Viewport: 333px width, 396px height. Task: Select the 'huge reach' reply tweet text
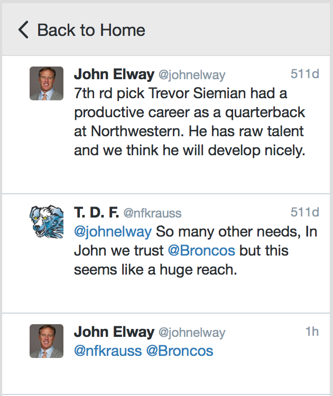pyautogui.click(x=196, y=251)
